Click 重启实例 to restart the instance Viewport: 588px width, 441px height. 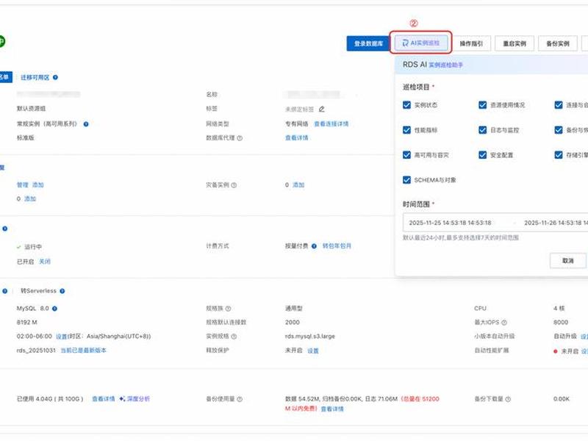tap(514, 43)
